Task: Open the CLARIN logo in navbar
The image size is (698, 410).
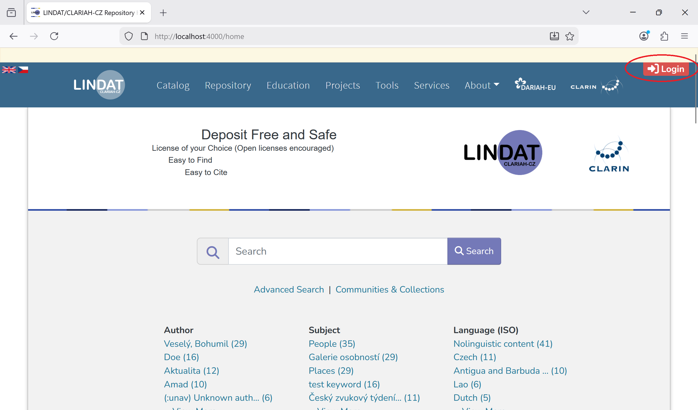Action: [597, 86]
